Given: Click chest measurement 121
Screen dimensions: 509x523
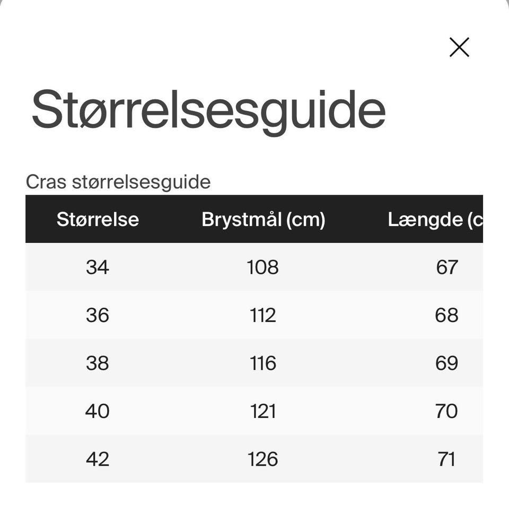Looking at the screenshot, I should point(263,411).
